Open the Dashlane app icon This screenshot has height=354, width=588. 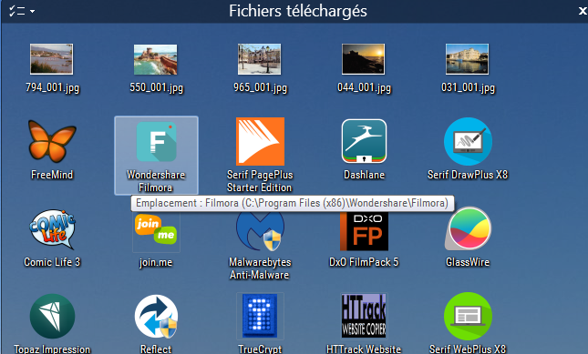click(x=364, y=141)
